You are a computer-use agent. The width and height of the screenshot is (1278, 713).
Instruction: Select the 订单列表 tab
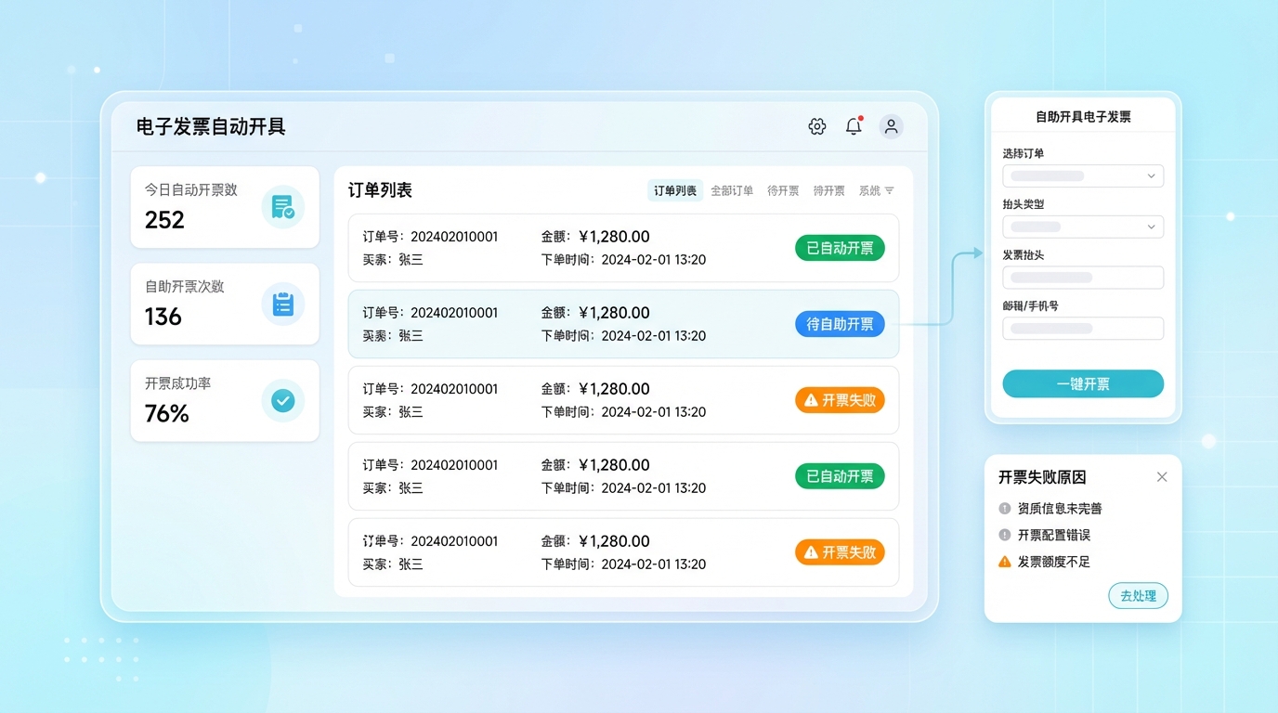675,191
